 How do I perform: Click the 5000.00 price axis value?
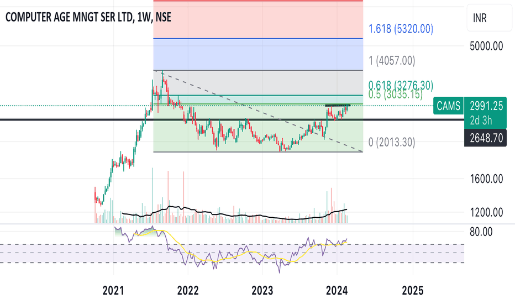(486, 46)
